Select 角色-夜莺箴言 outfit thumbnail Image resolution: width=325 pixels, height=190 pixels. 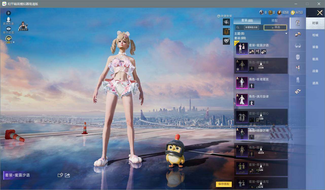tap(242, 83)
